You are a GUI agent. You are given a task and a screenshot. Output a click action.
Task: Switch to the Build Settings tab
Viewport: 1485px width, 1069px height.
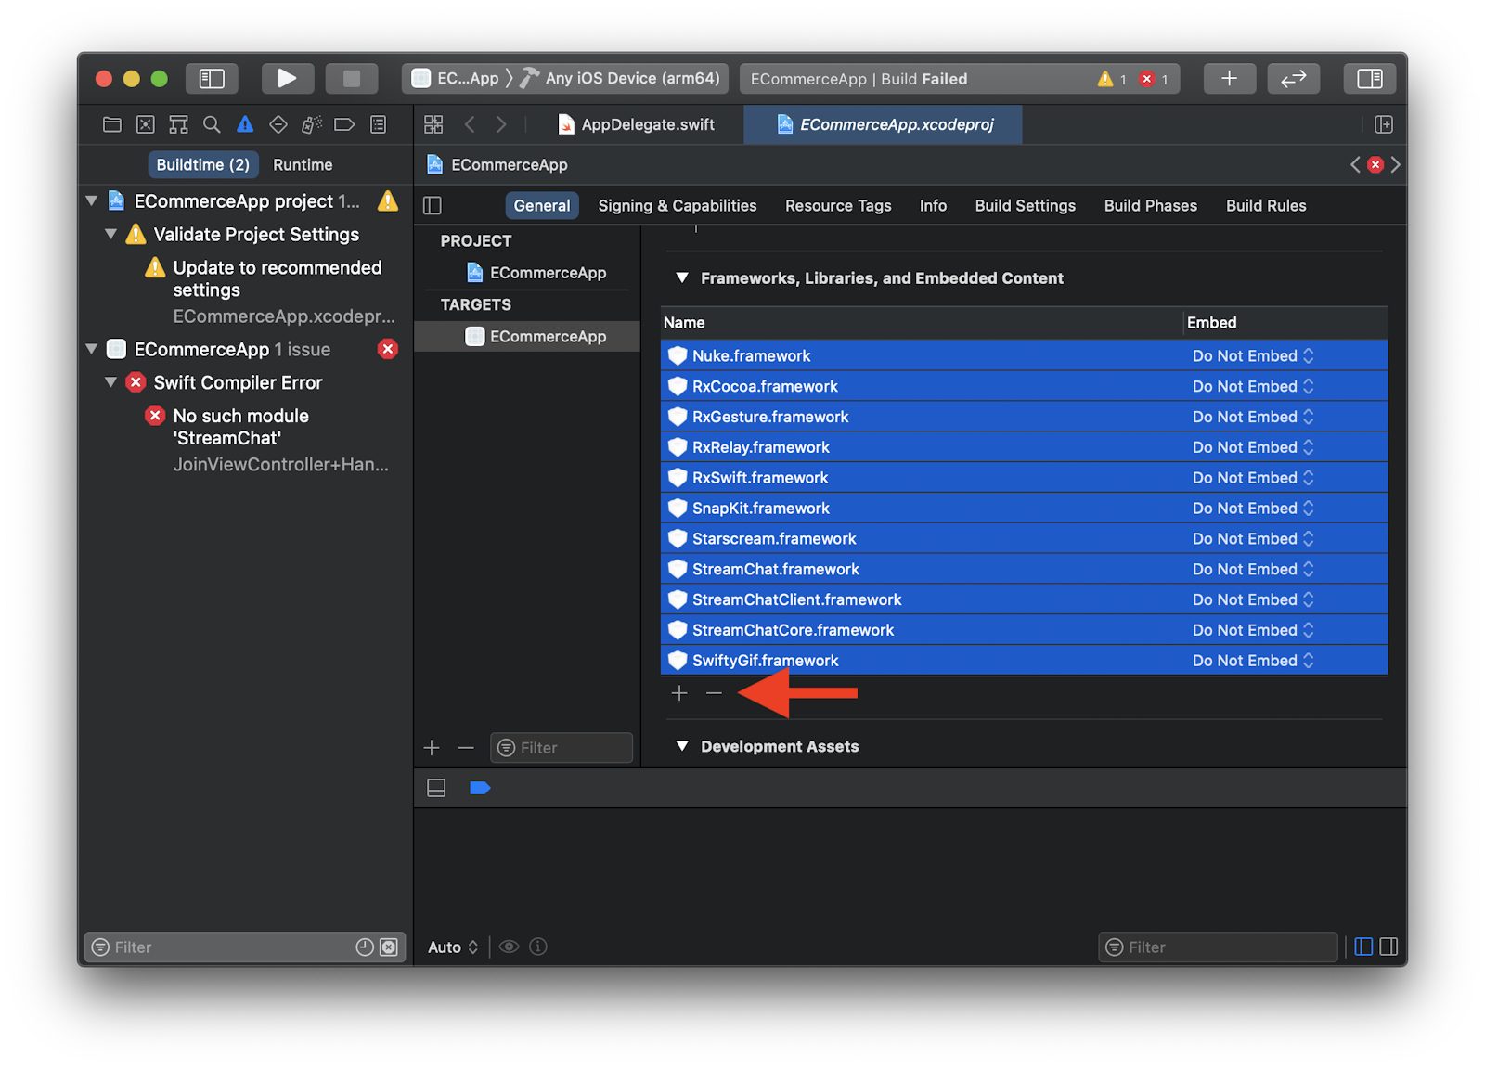[1025, 205]
